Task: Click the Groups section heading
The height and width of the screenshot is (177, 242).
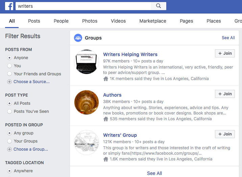Action: click(x=93, y=38)
